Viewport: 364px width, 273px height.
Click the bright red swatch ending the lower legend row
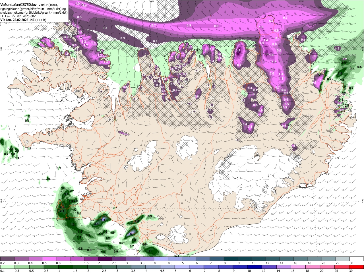tap(356, 267)
